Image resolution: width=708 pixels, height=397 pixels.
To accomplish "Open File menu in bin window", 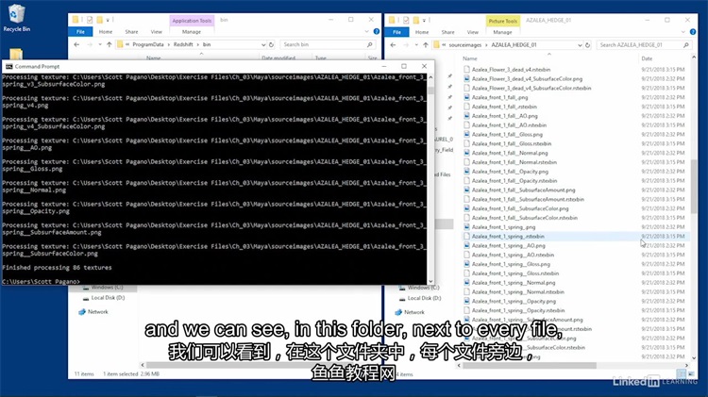I will coord(80,31).
